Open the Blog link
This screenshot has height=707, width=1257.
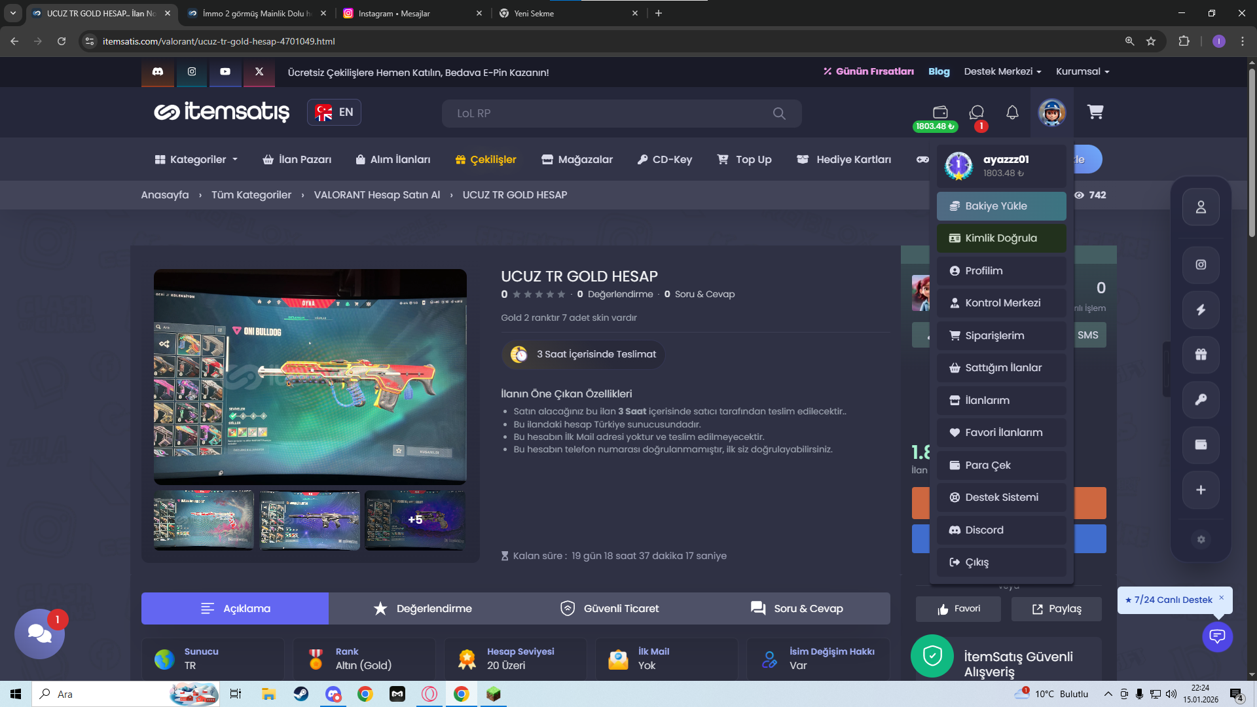[x=939, y=71]
